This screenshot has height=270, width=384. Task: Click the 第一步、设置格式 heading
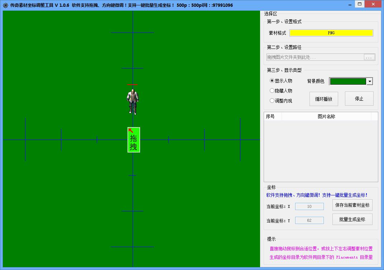click(x=284, y=21)
